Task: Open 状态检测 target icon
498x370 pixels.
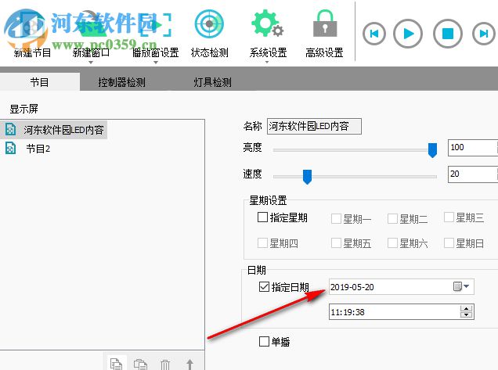Action: click(x=209, y=23)
